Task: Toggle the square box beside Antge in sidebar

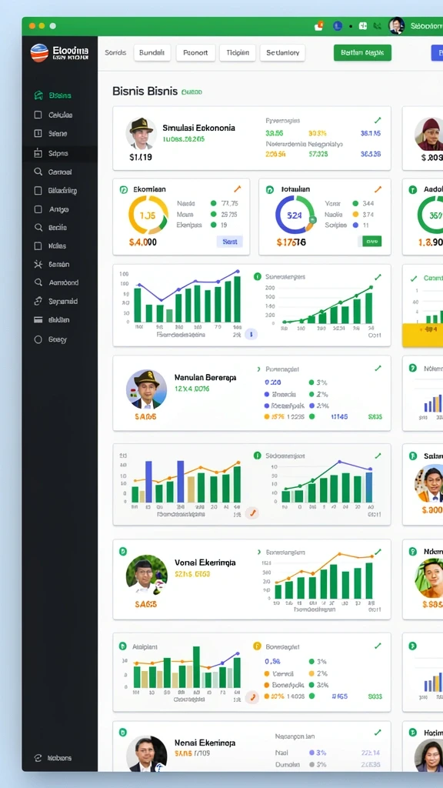Action: coord(38,209)
